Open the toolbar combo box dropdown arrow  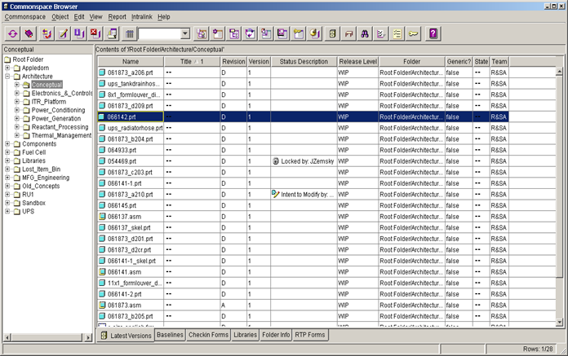point(185,34)
